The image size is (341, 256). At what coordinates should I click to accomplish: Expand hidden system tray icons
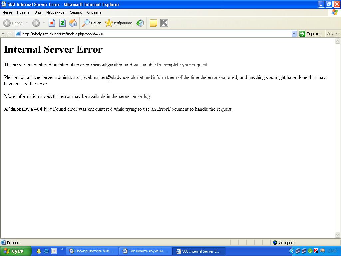(x=292, y=251)
